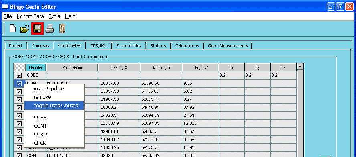Image resolution: width=356 pixels, height=157 pixels.
Task: Open the File menu
Action: [8, 16]
